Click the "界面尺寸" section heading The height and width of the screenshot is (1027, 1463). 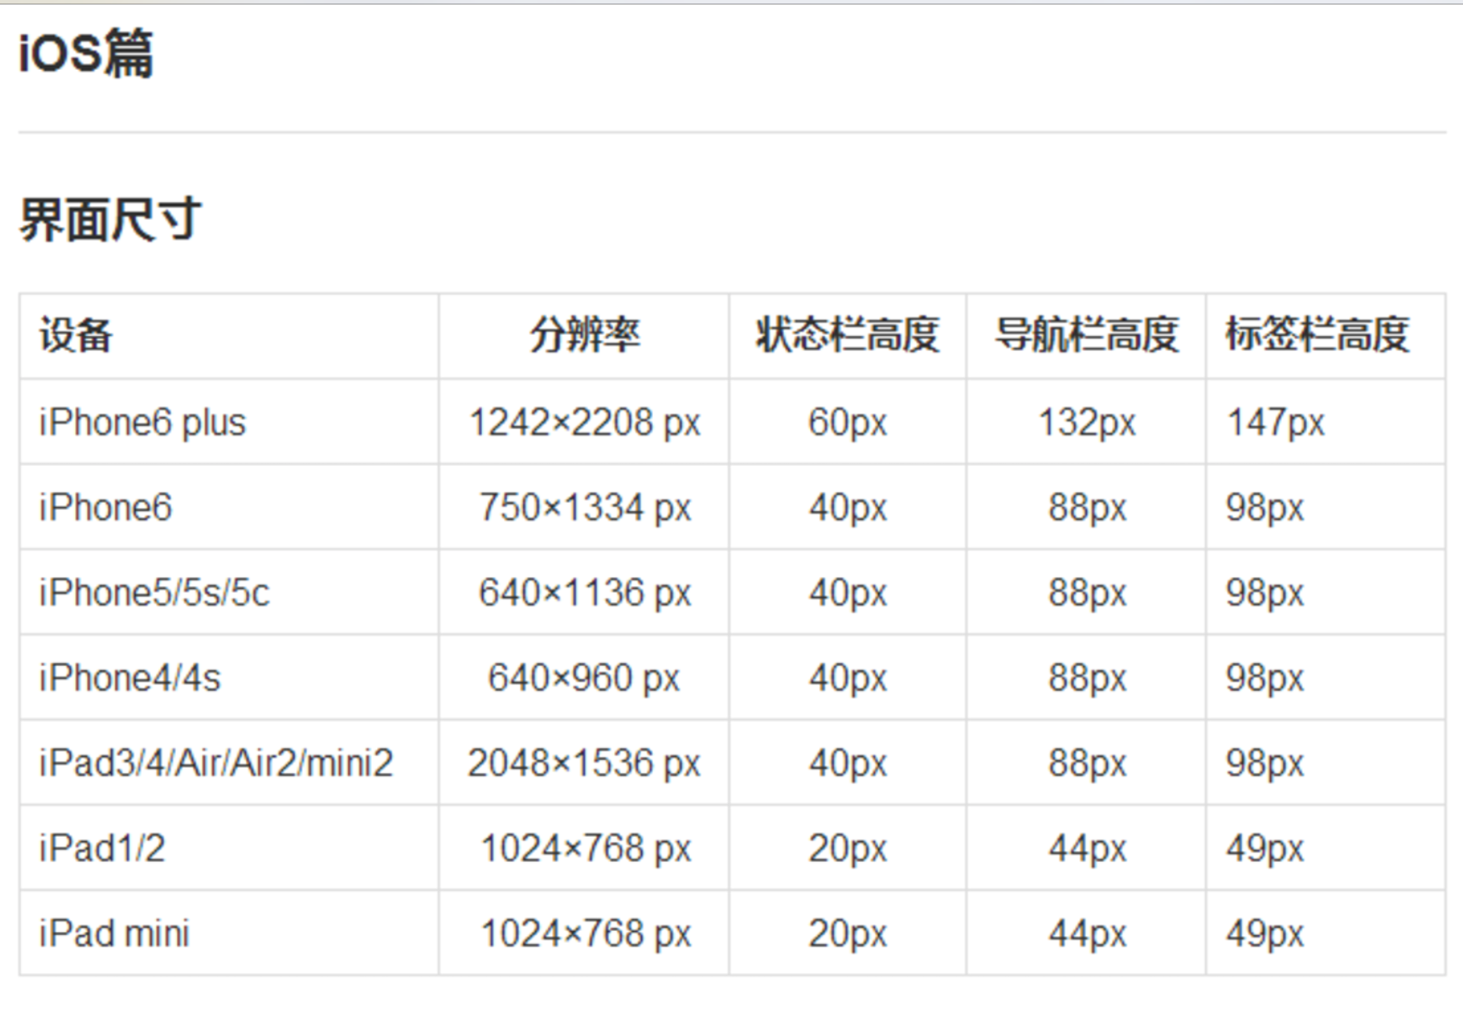(110, 219)
